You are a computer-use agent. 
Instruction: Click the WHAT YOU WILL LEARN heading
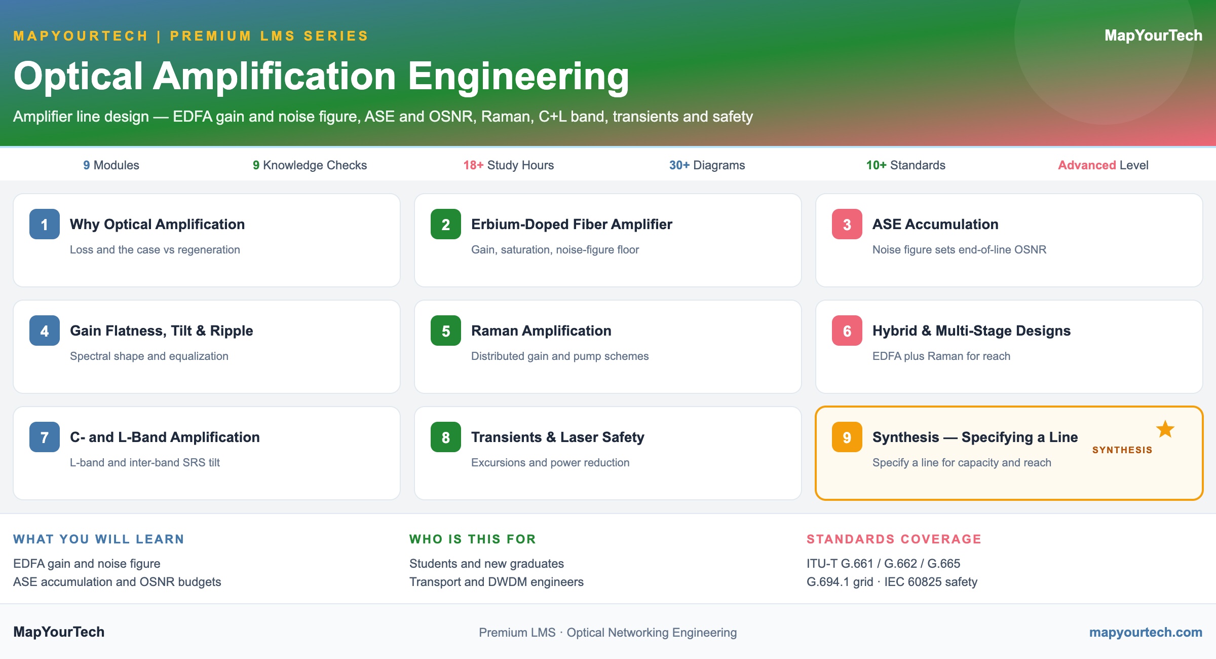pos(99,539)
